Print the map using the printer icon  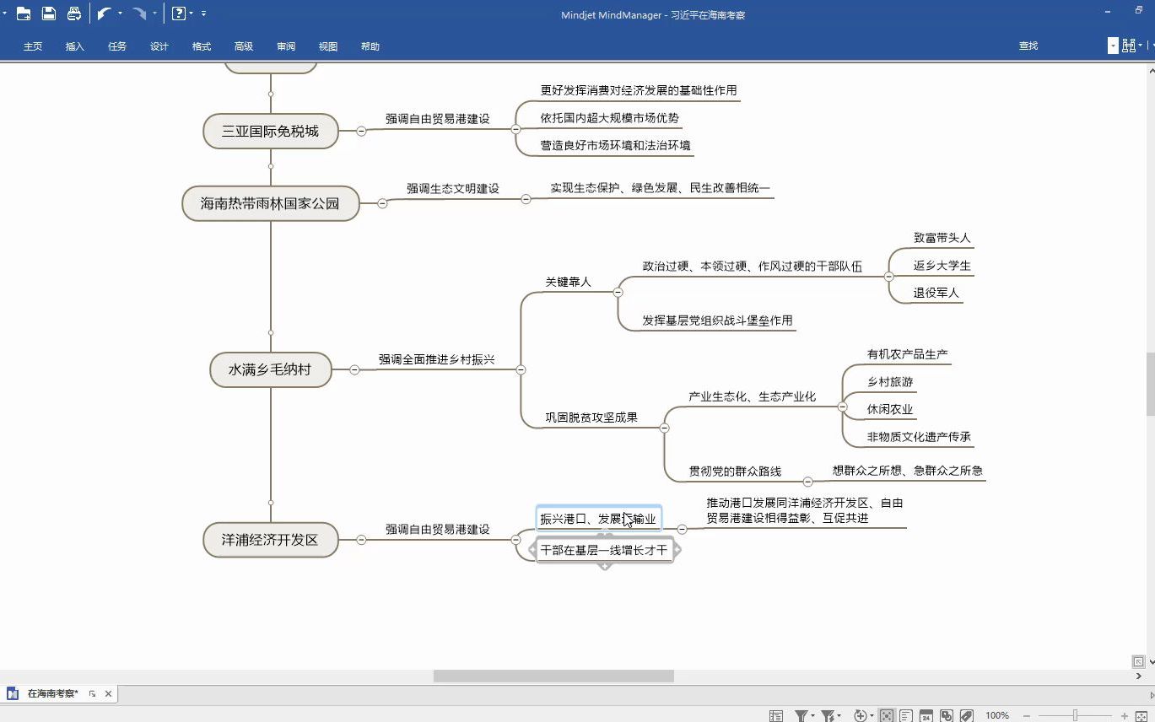click(x=74, y=13)
